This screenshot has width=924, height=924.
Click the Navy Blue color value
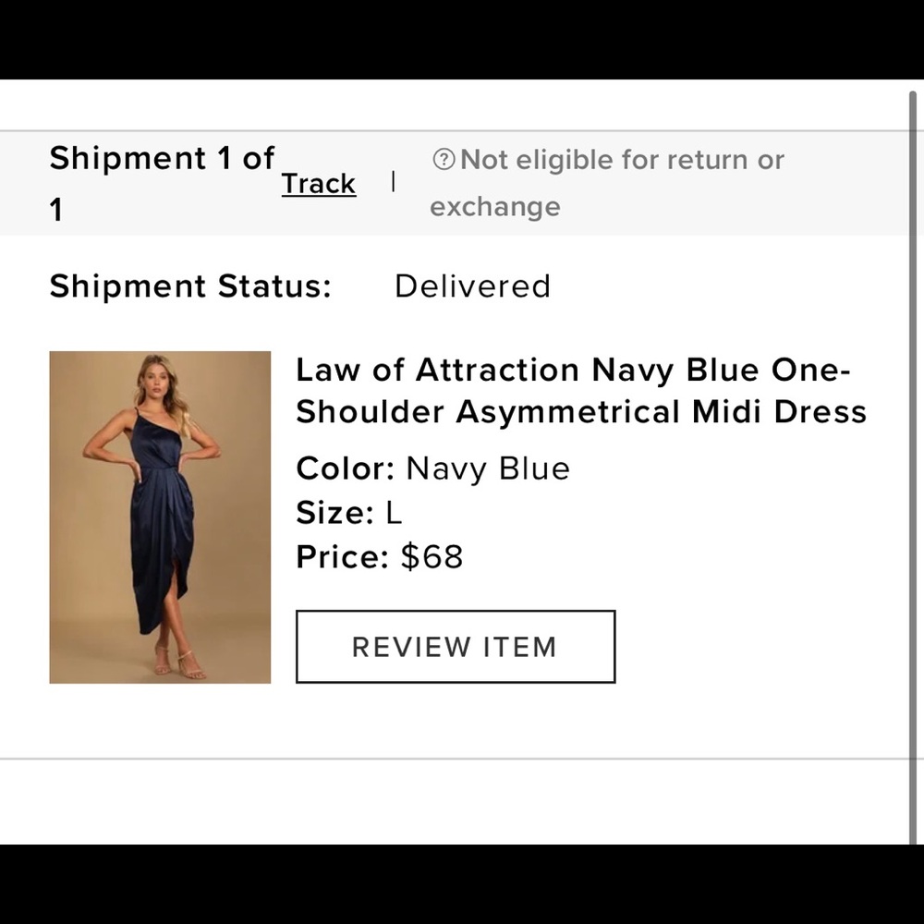pyautogui.click(x=487, y=468)
